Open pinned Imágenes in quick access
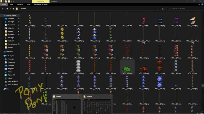204x114 pixels. (11, 28)
